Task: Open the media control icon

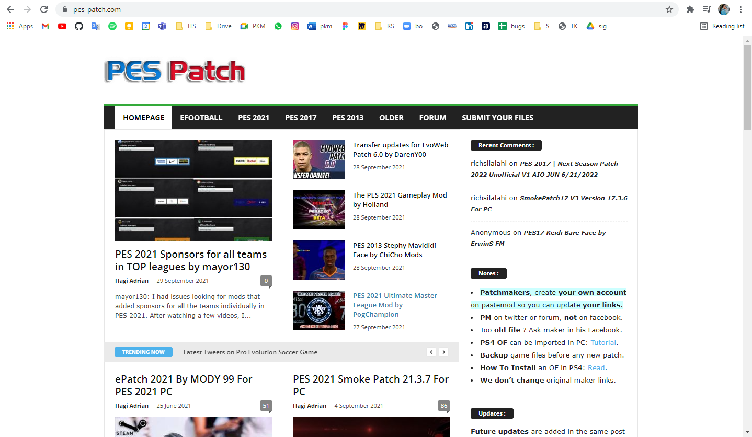Action: pos(707,9)
